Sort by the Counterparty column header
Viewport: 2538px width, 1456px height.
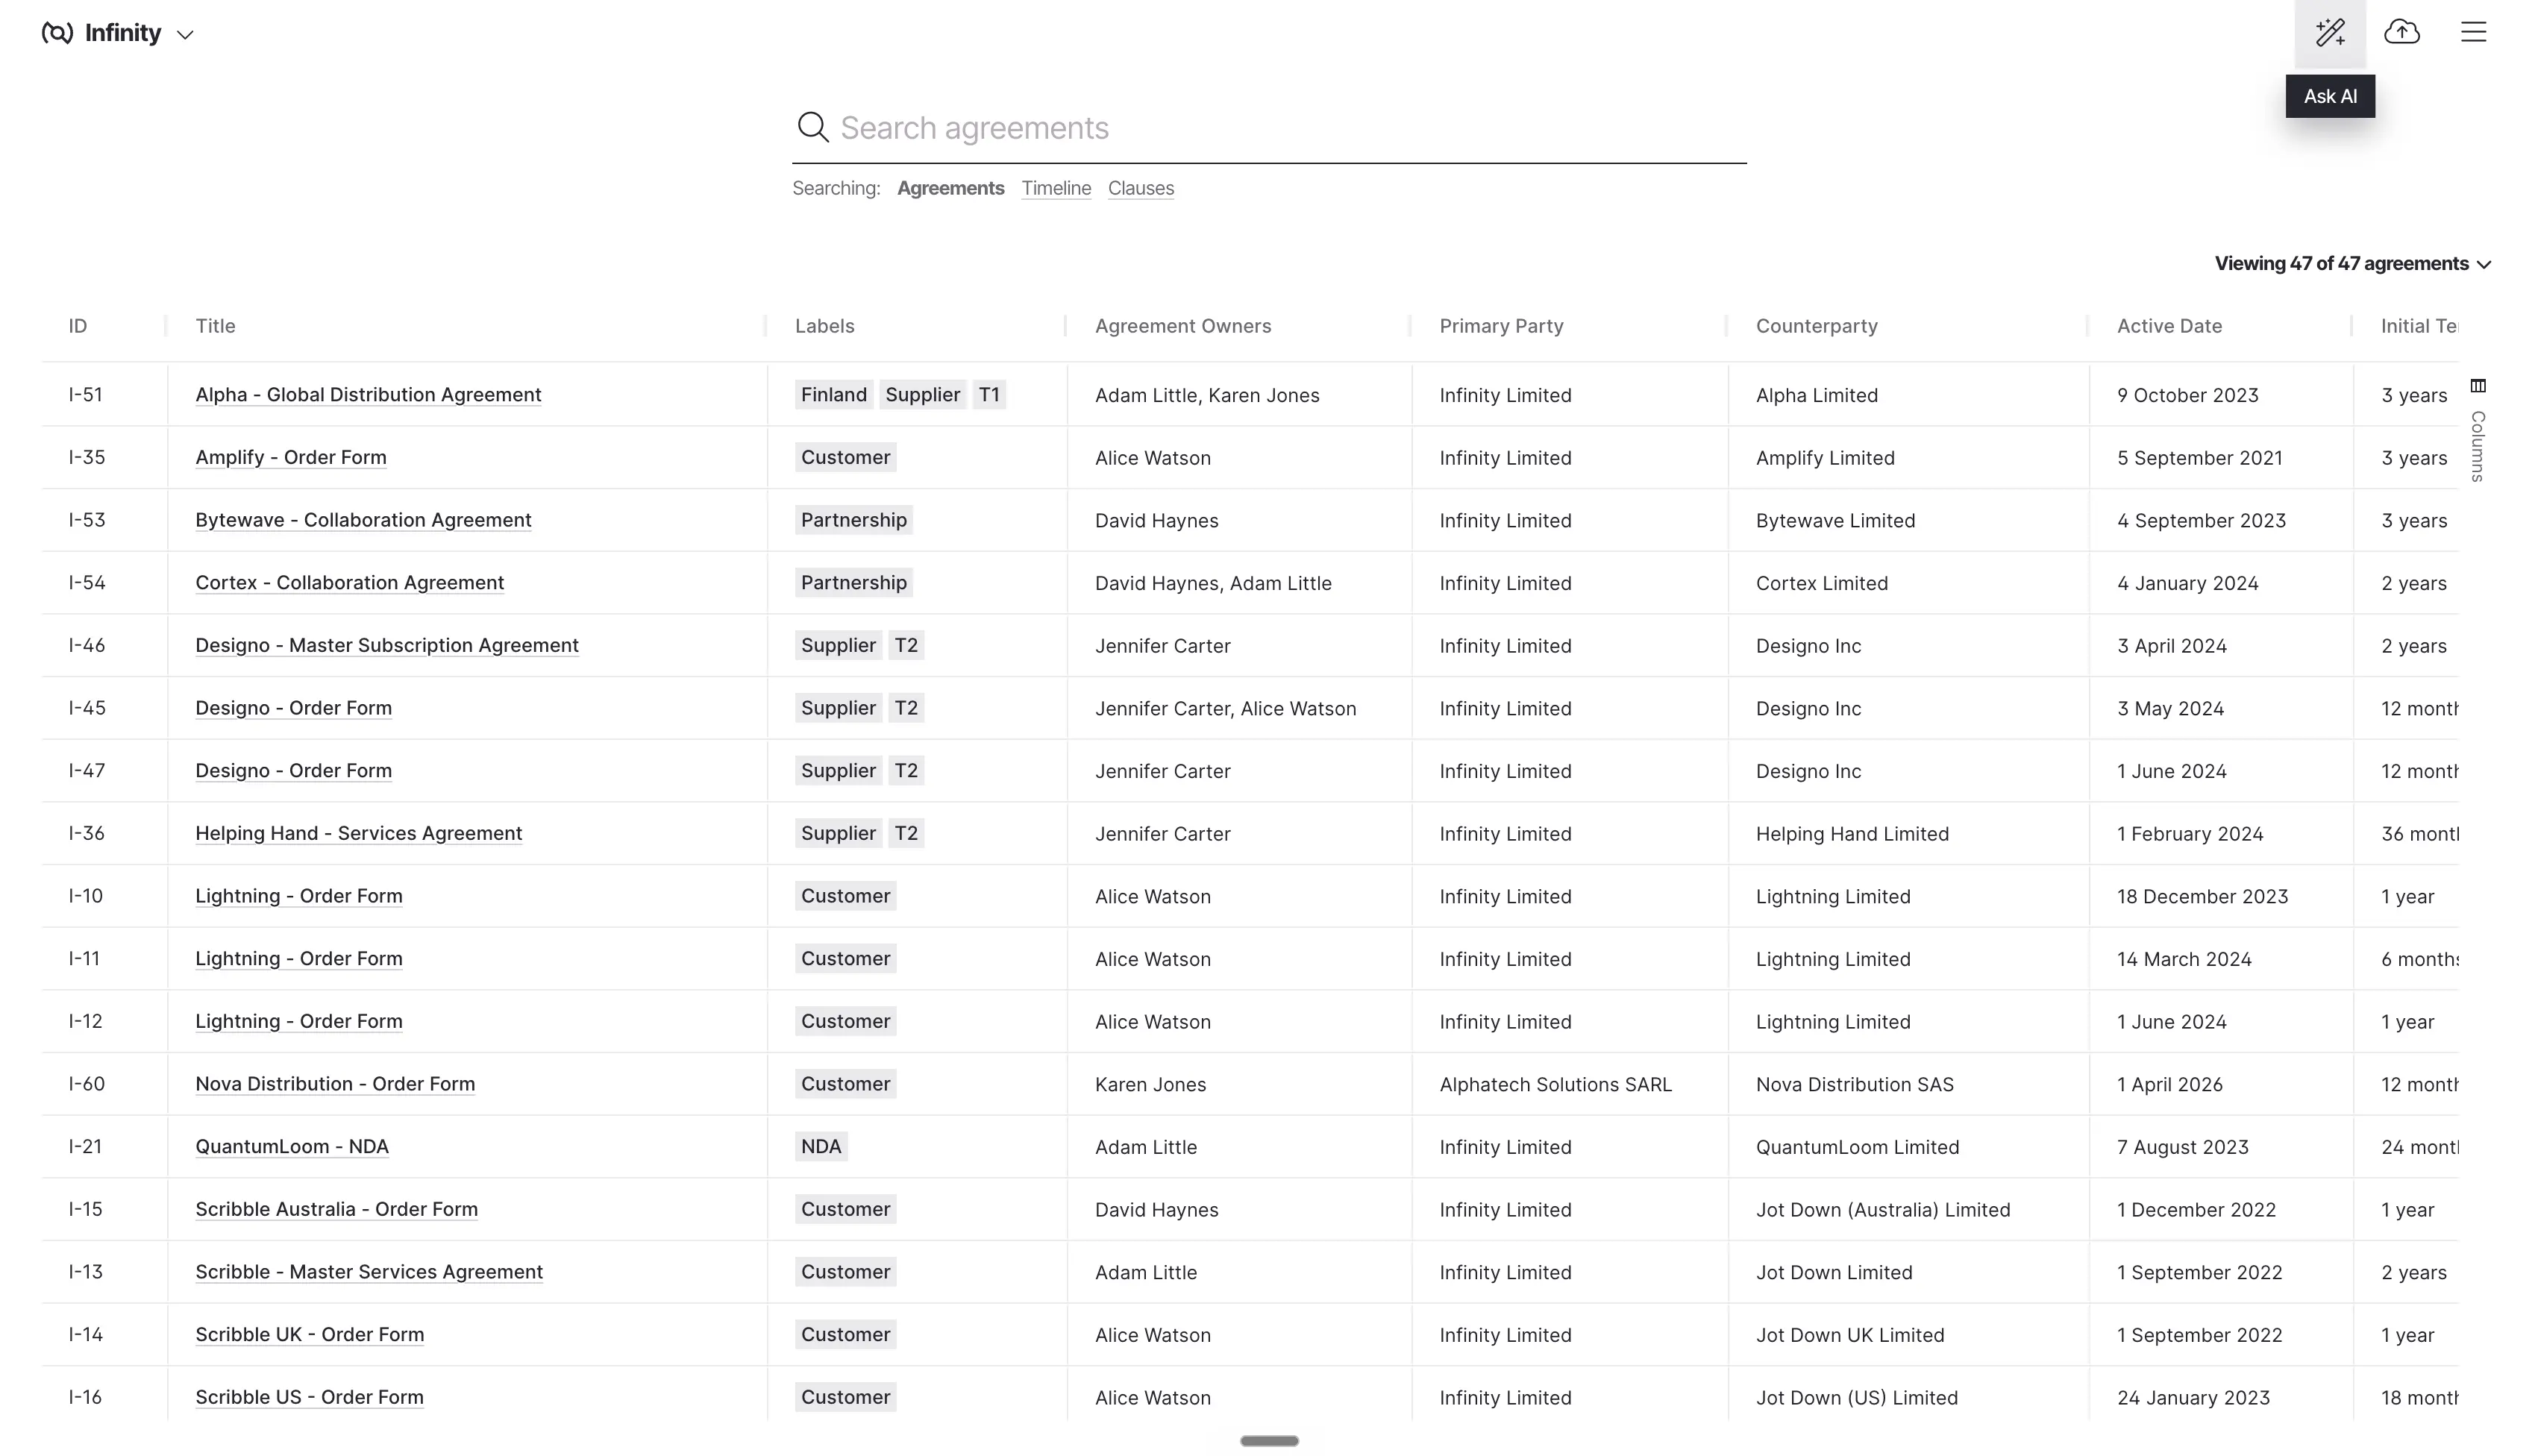(x=1816, y=326)
